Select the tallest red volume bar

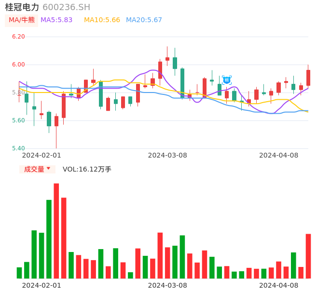[56, 231]
